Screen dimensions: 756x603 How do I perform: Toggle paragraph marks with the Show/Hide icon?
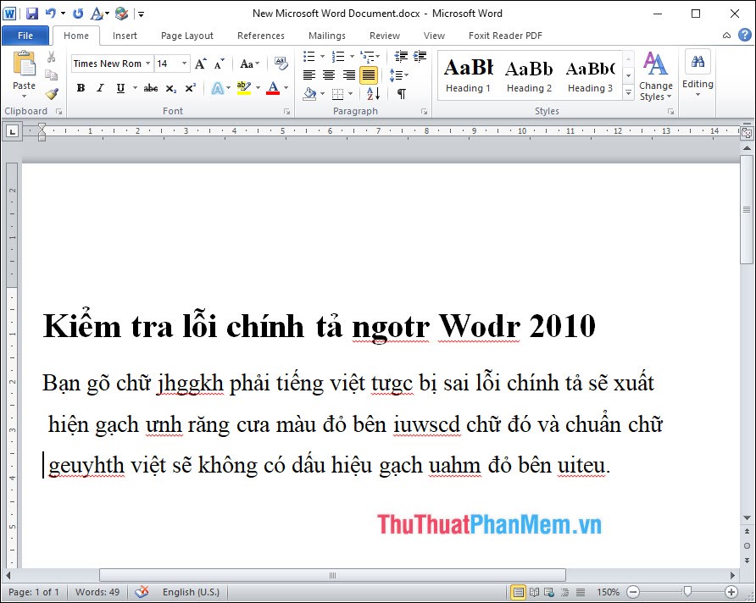tap(400, 92)
